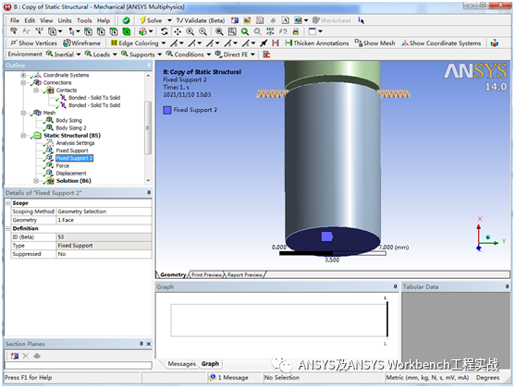Collapse the Connections tree node
Viewport: 515px width, 388px height.
(x=23, y=83)
